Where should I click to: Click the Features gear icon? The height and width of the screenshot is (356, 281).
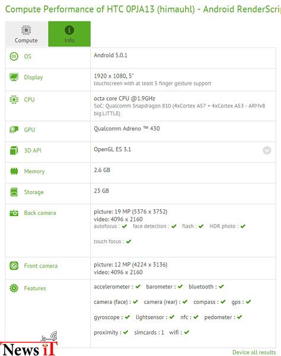[14, 288]
